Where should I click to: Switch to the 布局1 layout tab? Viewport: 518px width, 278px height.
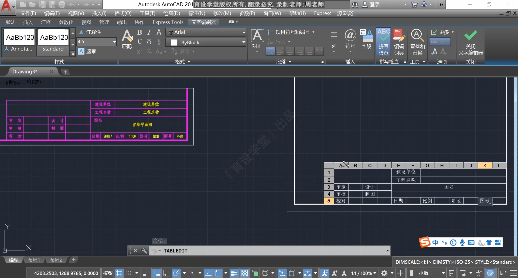click(x=34, y=260)
